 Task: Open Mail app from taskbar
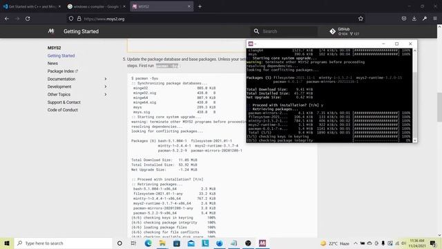(191, 243)
